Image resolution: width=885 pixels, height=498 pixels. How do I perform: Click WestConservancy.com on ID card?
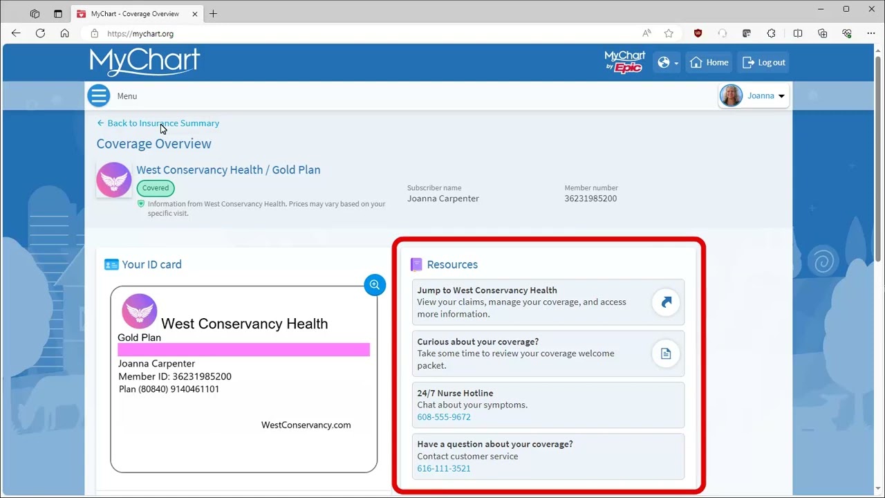(x=306, y=425)
